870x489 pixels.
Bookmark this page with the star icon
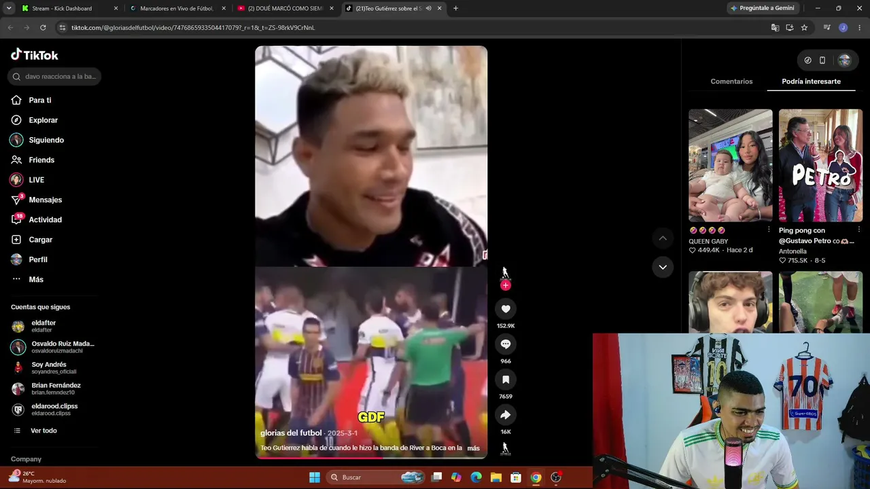pos(804,28)
